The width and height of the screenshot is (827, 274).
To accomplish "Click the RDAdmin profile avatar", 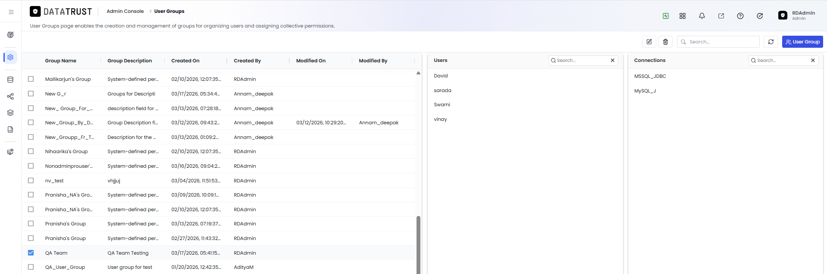I will (783, 15).
